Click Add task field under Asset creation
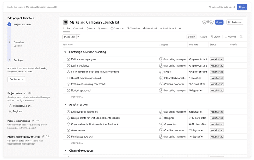Viewport: 254px width, 160px height. 77,143
